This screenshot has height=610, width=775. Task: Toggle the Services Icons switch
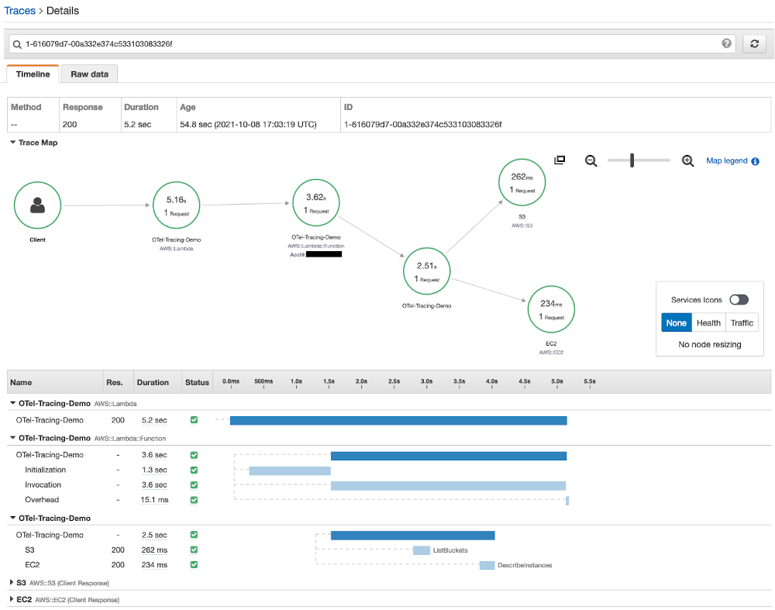point(738,299)
